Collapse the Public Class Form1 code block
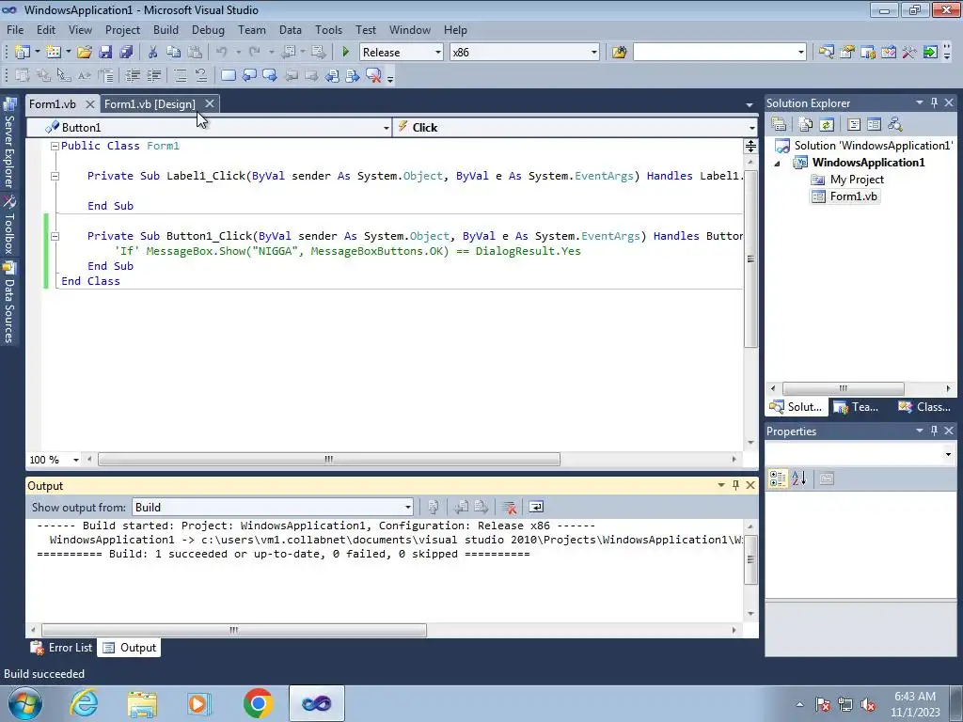 pyautogui.click(x=55, y=146)
